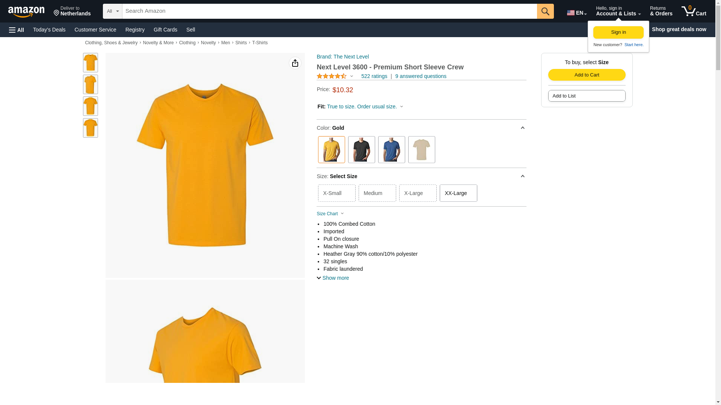
Task: Click the share icon on product image
Action: 295,63
